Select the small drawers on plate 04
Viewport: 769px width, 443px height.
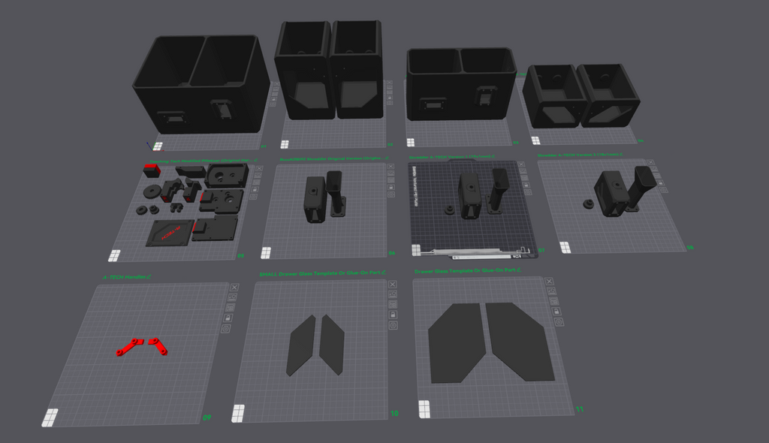581,95
